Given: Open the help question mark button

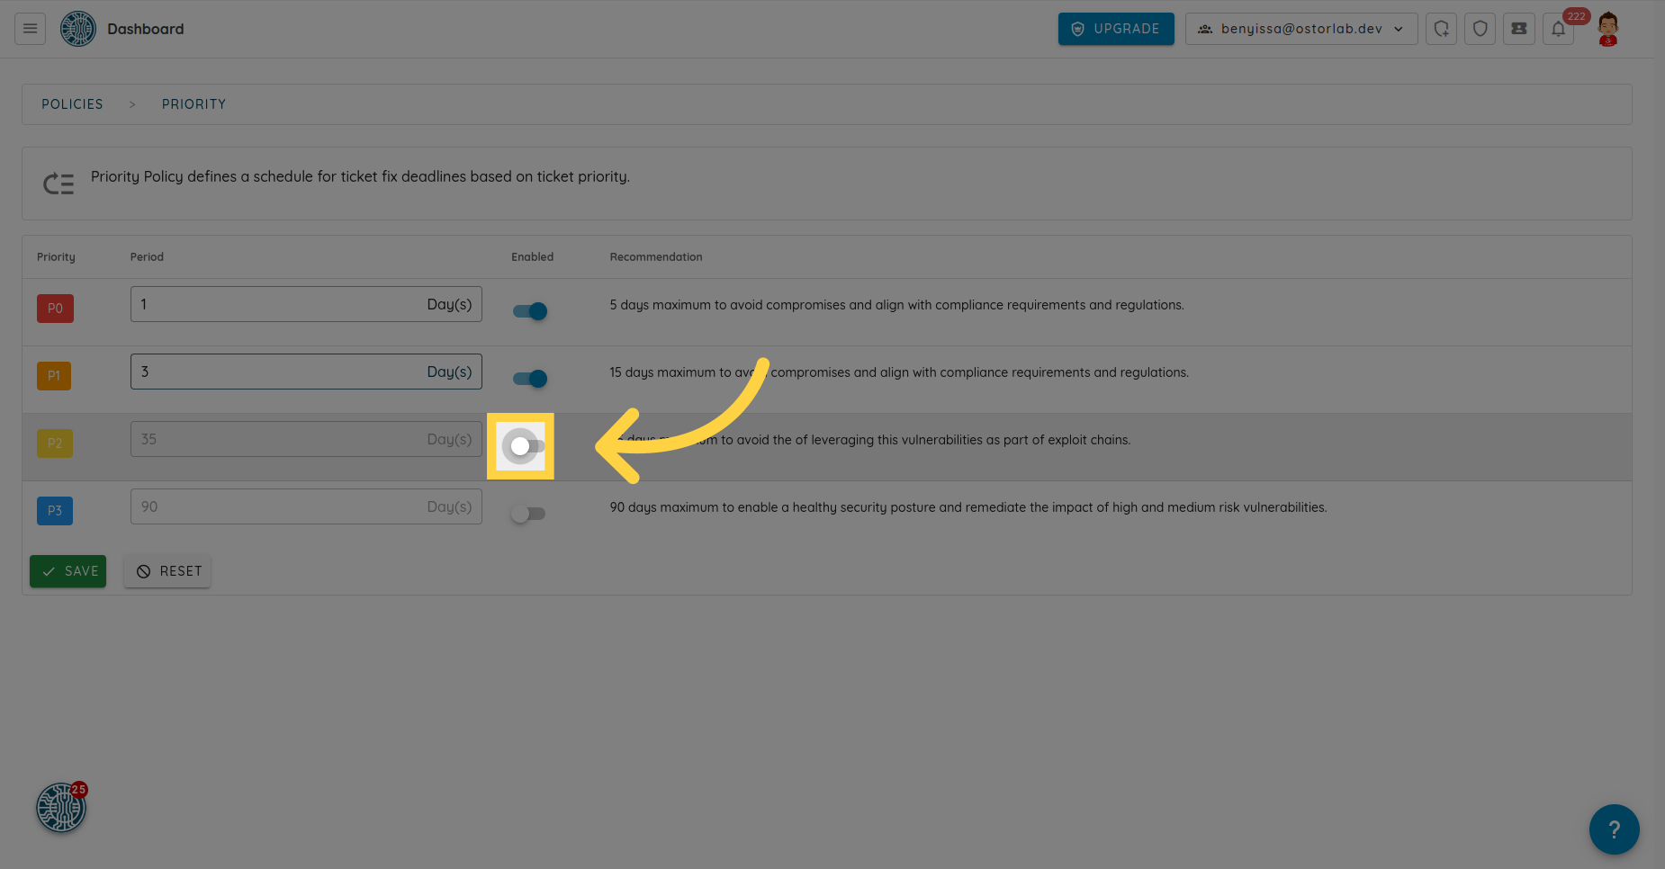Looking at the screenshot, I should (1614, 829).
